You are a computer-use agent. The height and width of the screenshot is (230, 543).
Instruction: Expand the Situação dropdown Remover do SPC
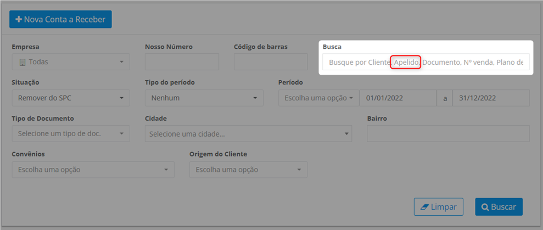[71, 98]
